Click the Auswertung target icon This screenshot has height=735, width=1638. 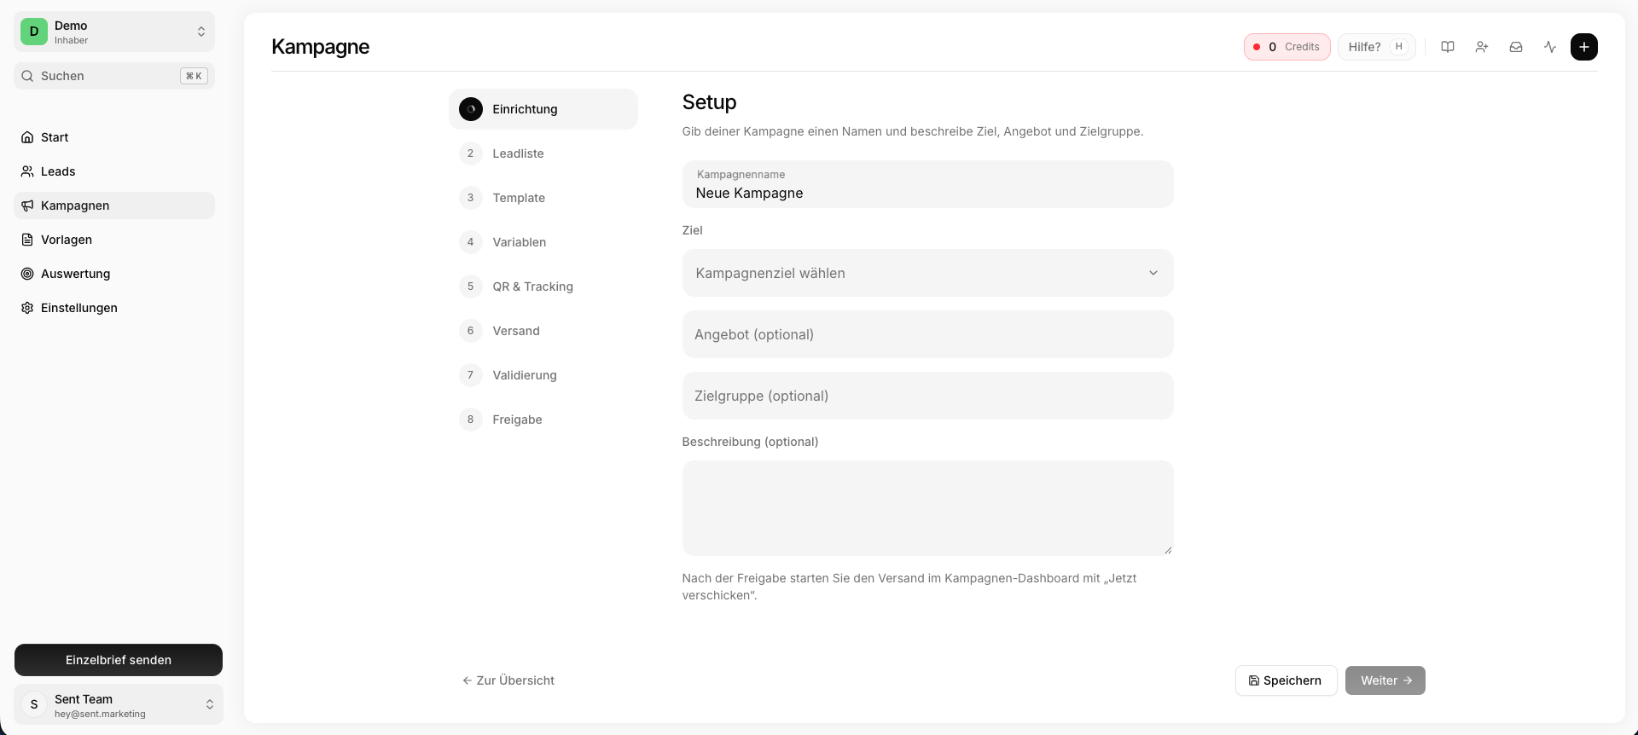(x=27, y=274)
